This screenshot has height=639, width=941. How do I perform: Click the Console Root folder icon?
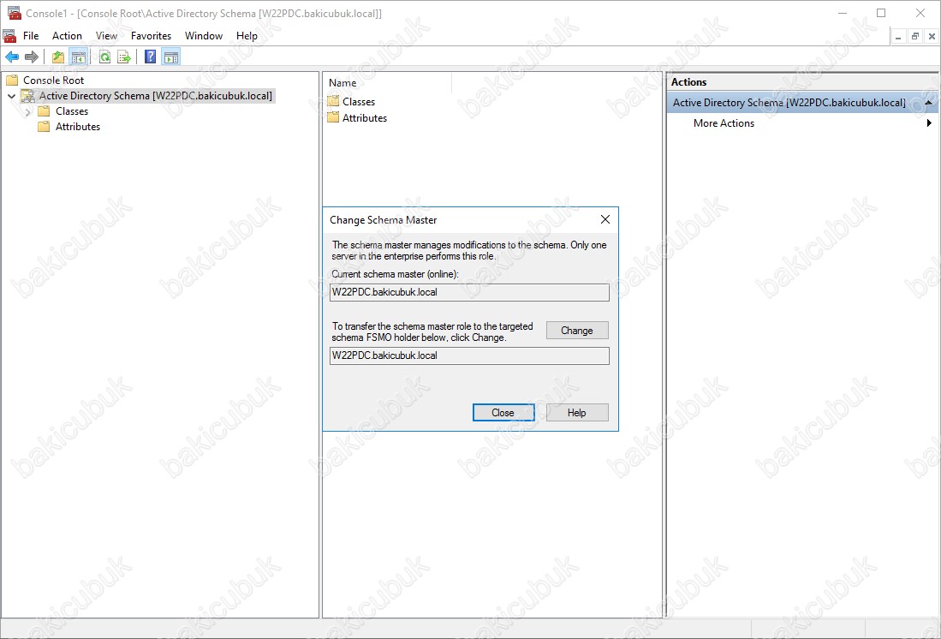12,80
